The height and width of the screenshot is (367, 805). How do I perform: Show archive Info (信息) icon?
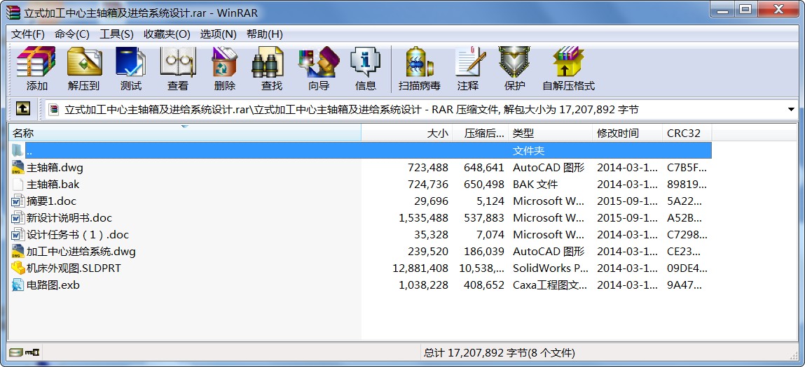pos(366,69)
